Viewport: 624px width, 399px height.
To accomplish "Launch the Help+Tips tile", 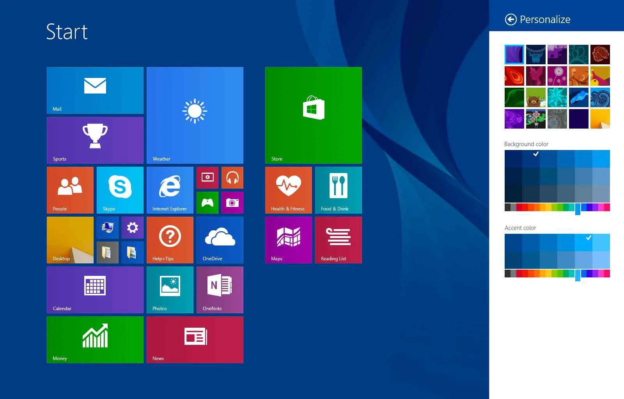I will 170,240.
